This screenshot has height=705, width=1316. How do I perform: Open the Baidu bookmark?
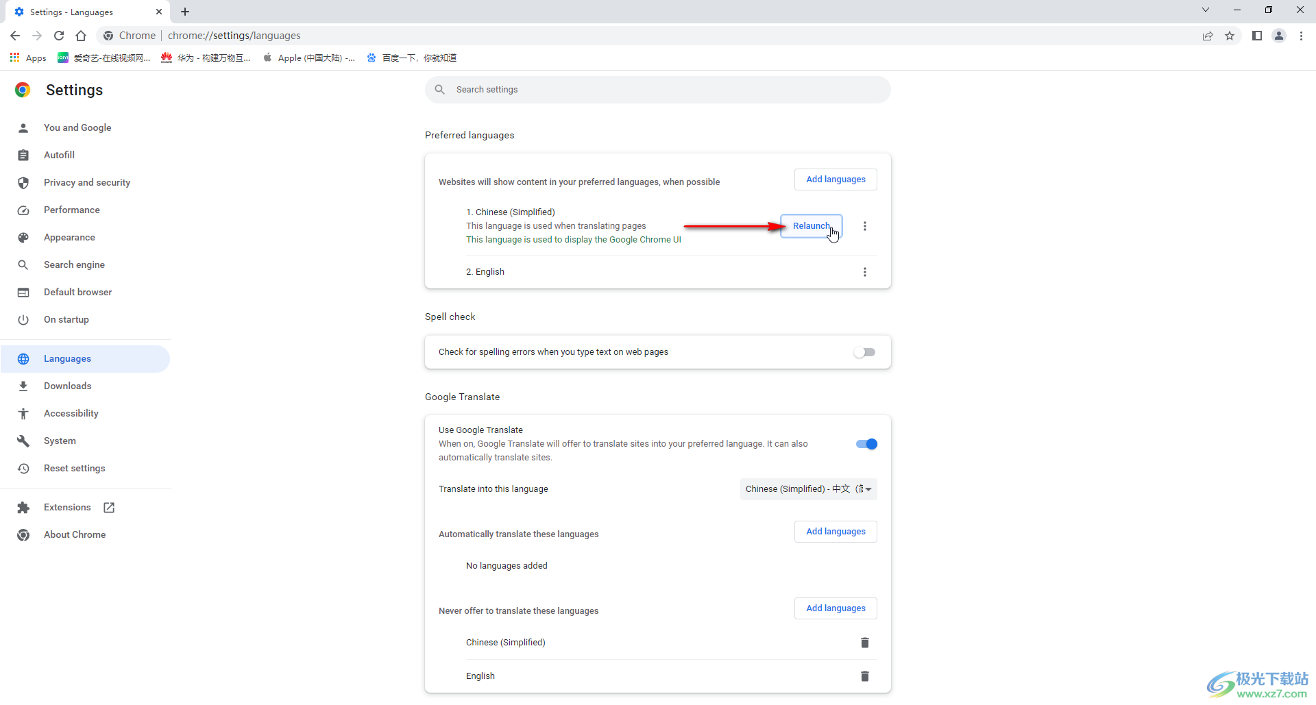(411, 58)
